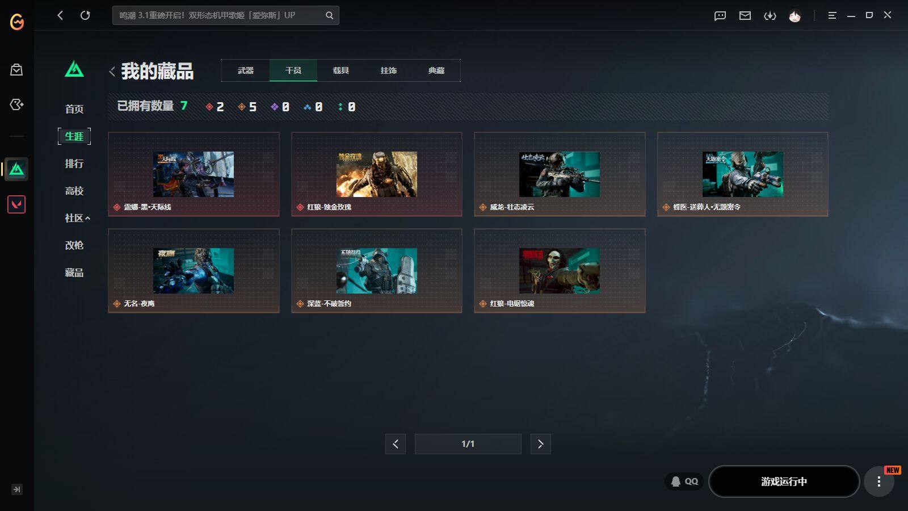Open the 露娜-黑·天际线 skin card
Image resolution: width=908 pixels, height=511 pixels.
pyautogui.click(x=194, y=174)
